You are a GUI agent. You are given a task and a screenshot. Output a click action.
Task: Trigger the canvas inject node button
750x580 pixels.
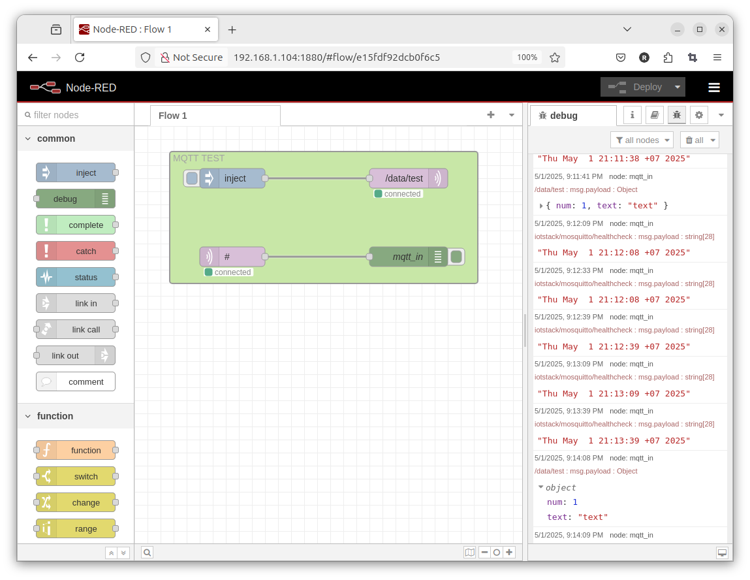(x=192, y=178)
